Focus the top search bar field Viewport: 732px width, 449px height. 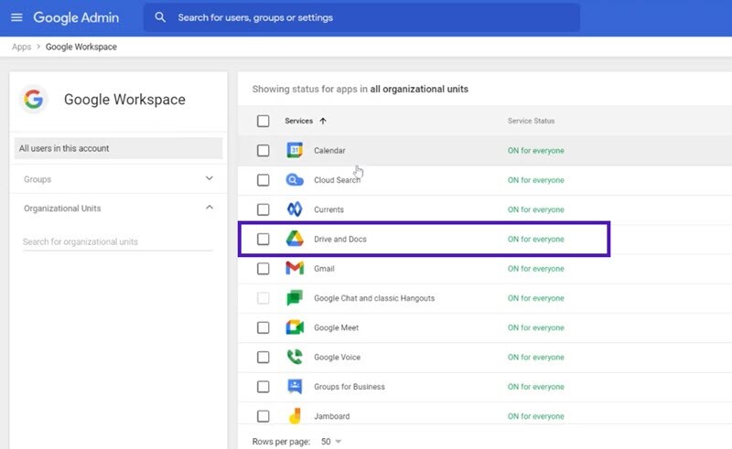click(361, 17)
